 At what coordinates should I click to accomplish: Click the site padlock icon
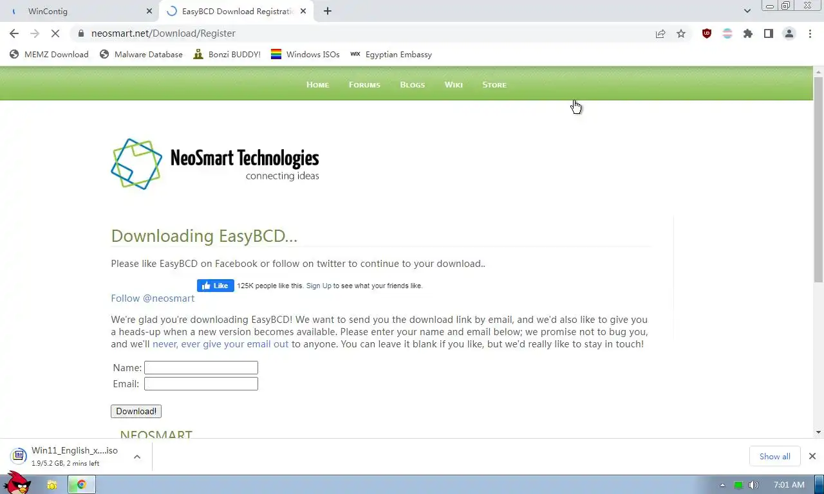pos(80,33)
